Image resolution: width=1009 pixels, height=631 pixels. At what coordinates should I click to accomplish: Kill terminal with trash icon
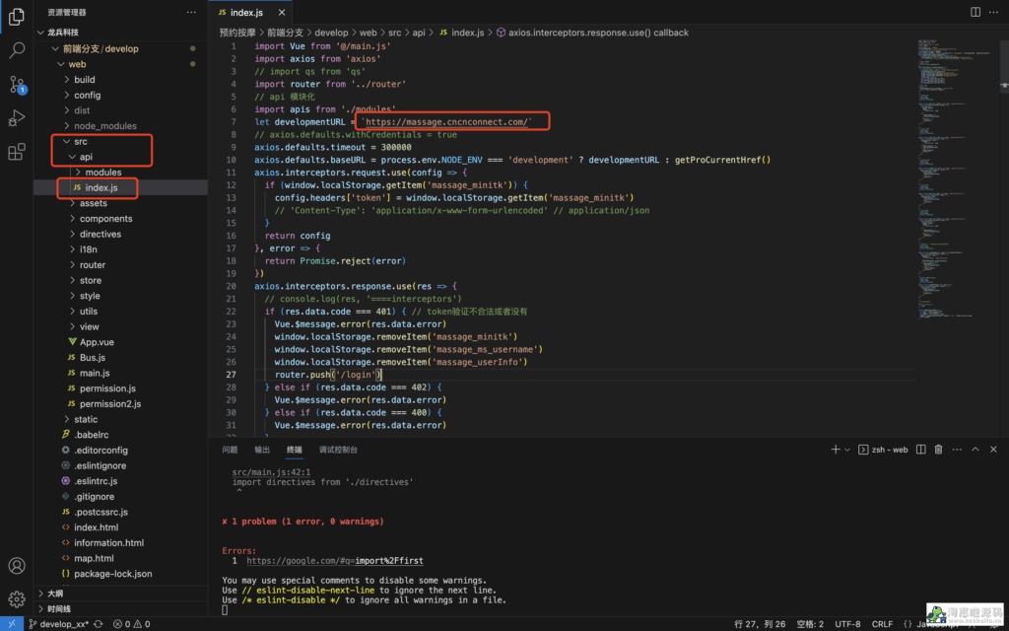pyautogui.click(x=938, y=450)
